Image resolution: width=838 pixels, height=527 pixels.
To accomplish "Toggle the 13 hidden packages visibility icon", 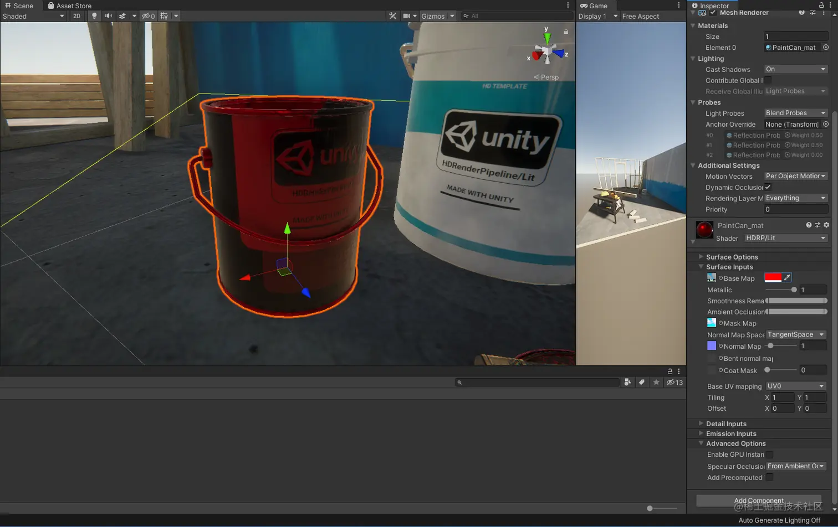I will (x=675, y=383).
